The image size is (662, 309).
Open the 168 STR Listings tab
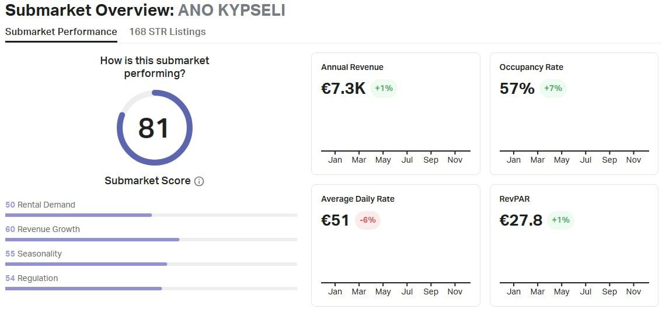click(x=168, y=31)
